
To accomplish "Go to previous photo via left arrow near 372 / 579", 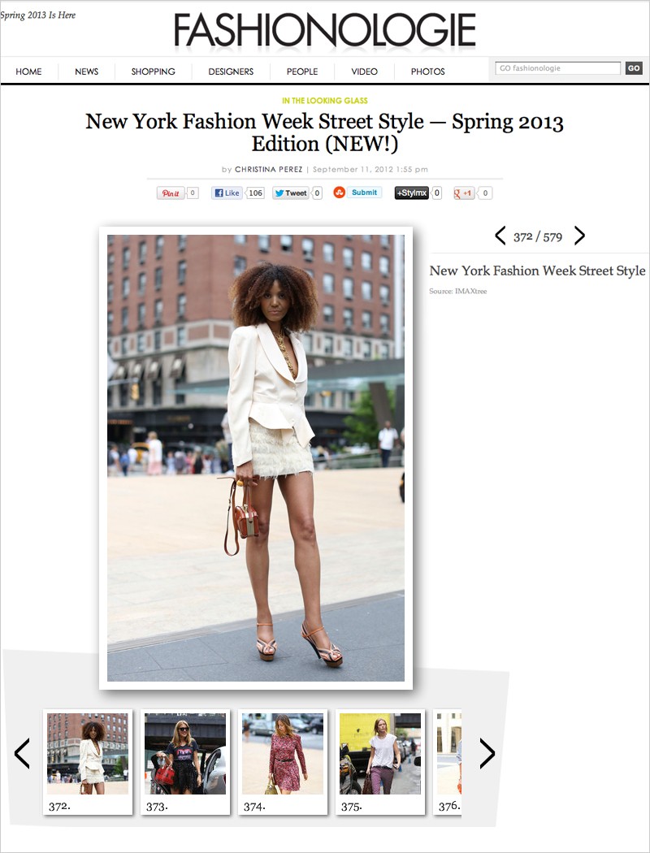I will [500, 236].
